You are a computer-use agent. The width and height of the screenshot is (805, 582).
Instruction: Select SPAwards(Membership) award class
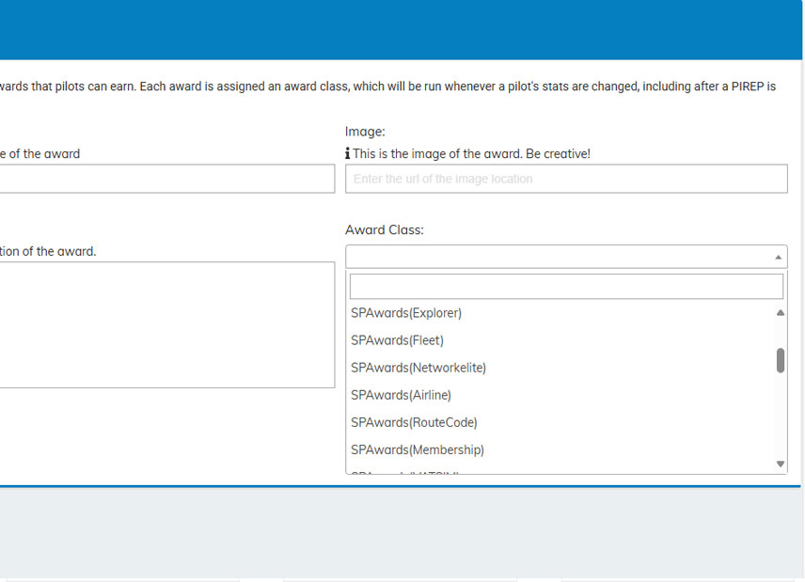418,449
